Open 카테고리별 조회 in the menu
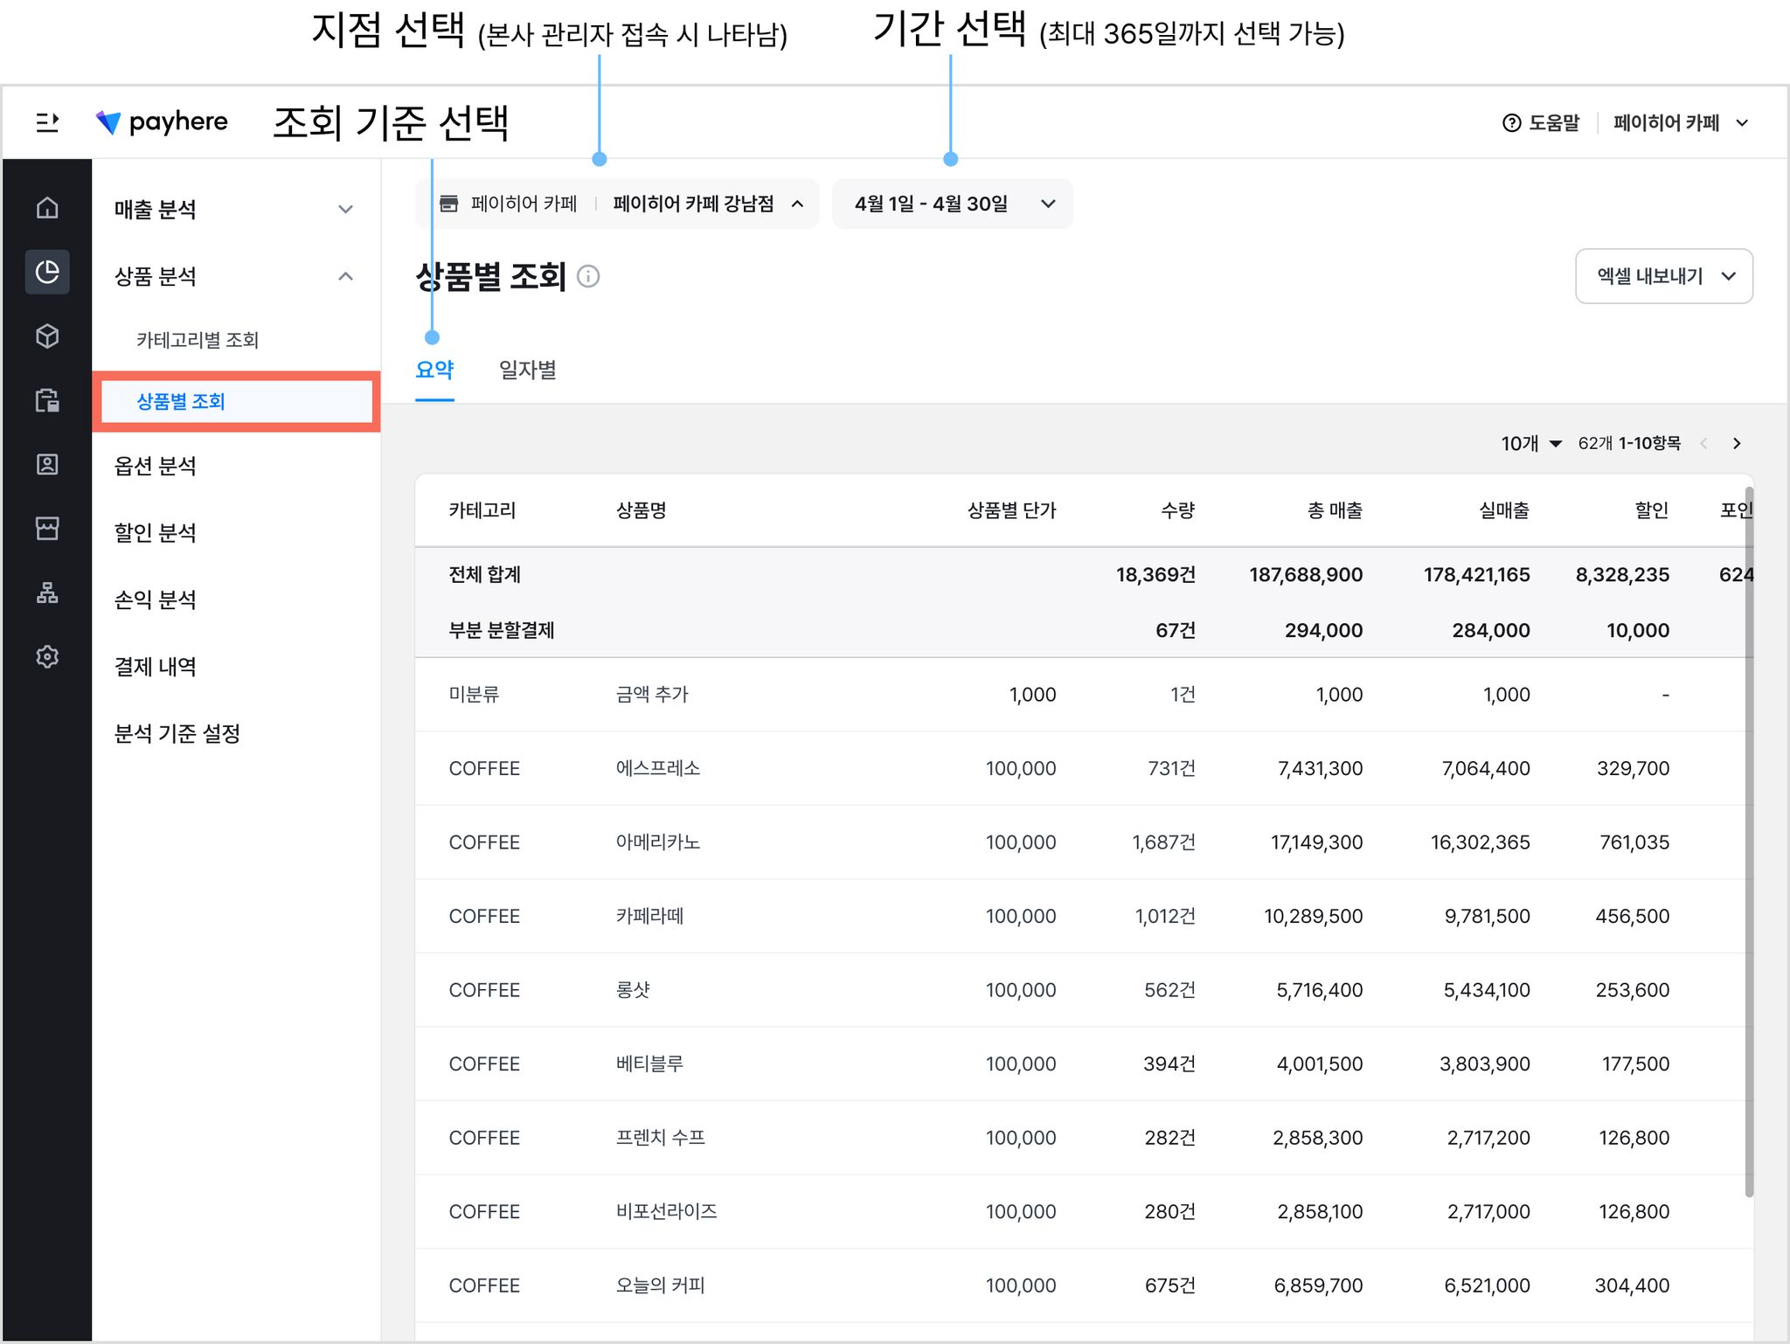Image resolution: width=1790 pixels, height=1344 pixels. tap(198, 340)
